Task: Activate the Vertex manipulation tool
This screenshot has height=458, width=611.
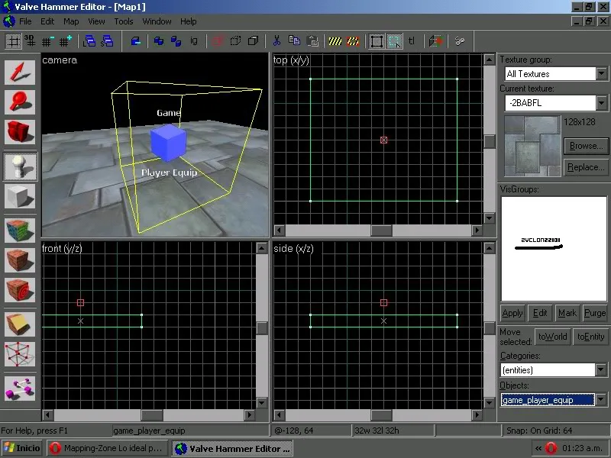Action: tap(19, 354)
